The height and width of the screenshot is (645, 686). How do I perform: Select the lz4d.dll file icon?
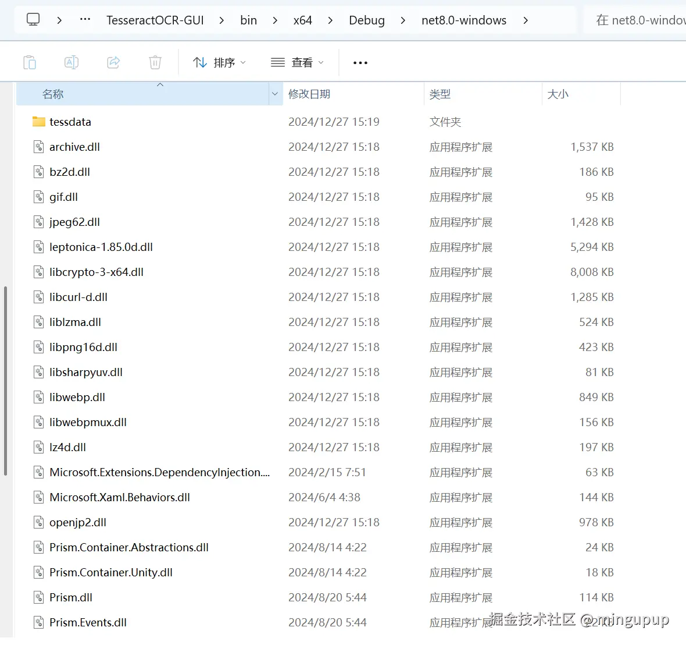(39, 447)
